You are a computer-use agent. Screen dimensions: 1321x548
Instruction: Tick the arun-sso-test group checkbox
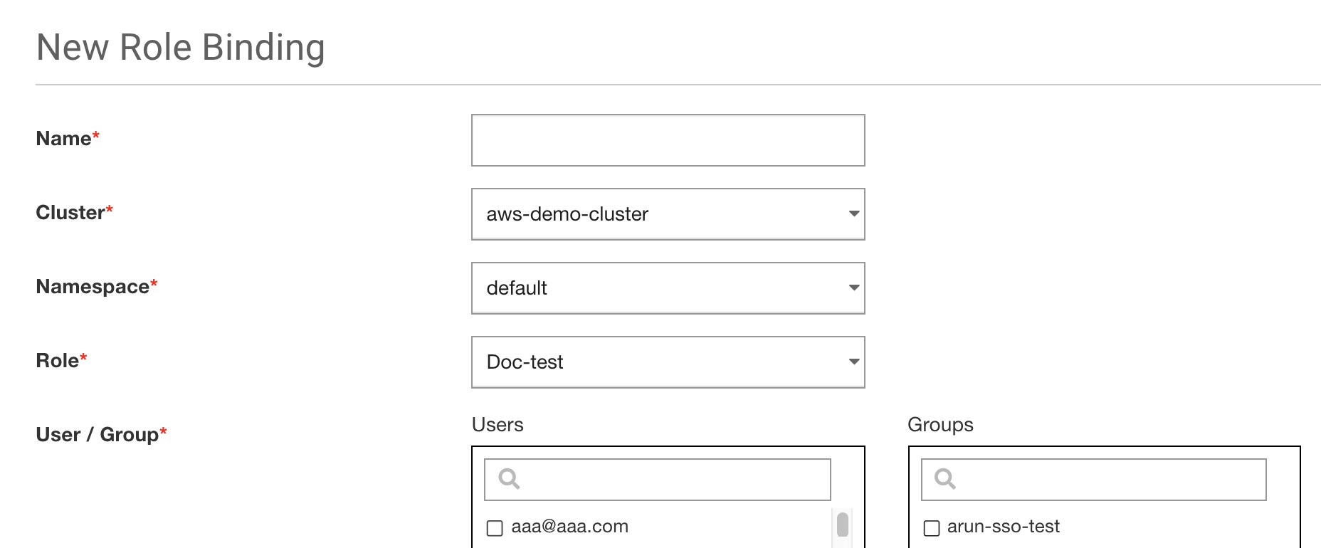tap(931, 528)
